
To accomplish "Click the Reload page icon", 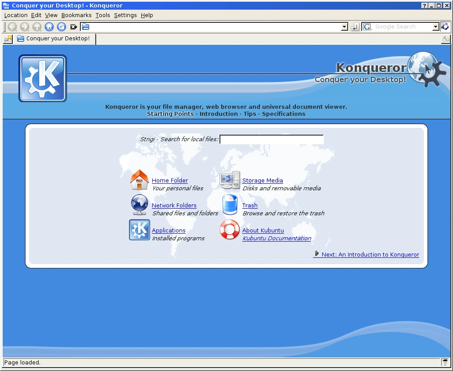I will tap(61, 26).
